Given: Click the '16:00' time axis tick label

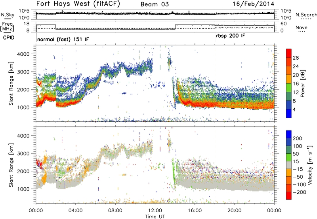Looking at the screenshot, I should [x=195, y=211].
